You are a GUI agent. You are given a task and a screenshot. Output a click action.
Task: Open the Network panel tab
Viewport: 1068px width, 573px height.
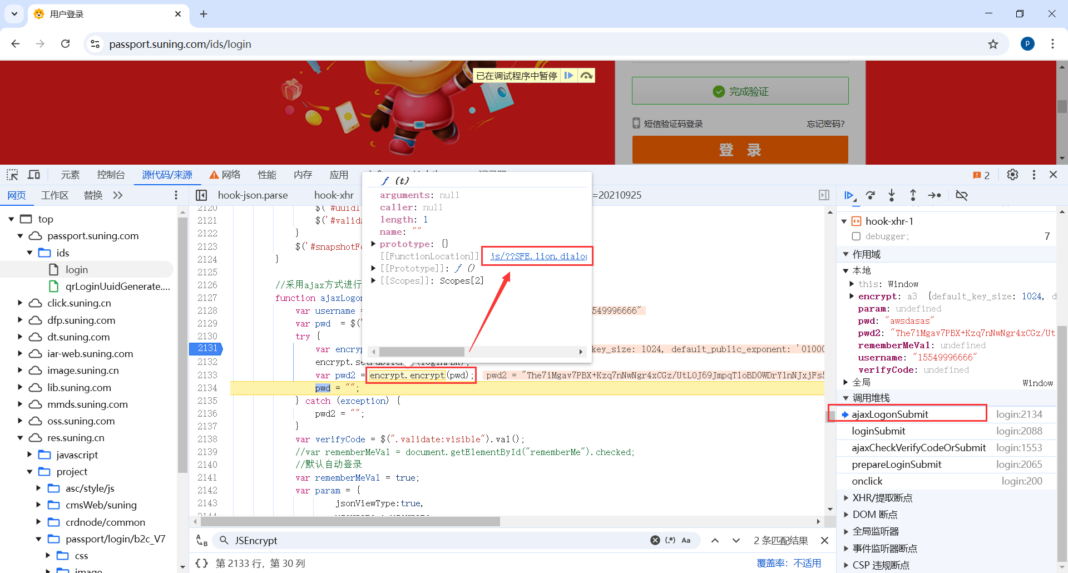point(225,175)
